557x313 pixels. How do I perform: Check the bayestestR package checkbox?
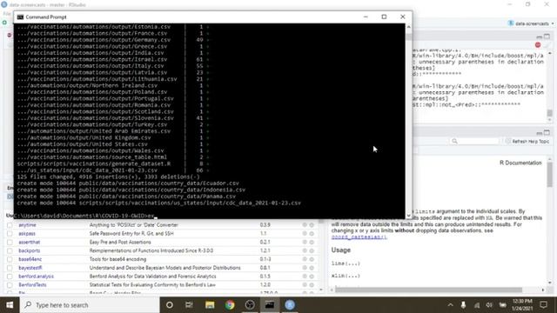(10, 268)
